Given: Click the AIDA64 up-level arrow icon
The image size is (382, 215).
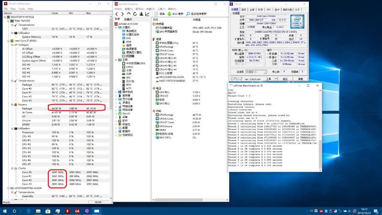Looking at the screenshot, I should coord(129,14).
